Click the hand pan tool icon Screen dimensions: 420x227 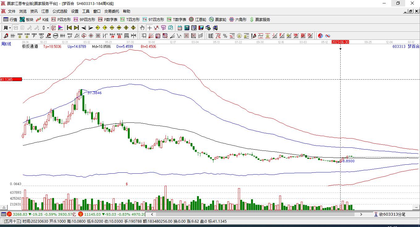(142, 28)
